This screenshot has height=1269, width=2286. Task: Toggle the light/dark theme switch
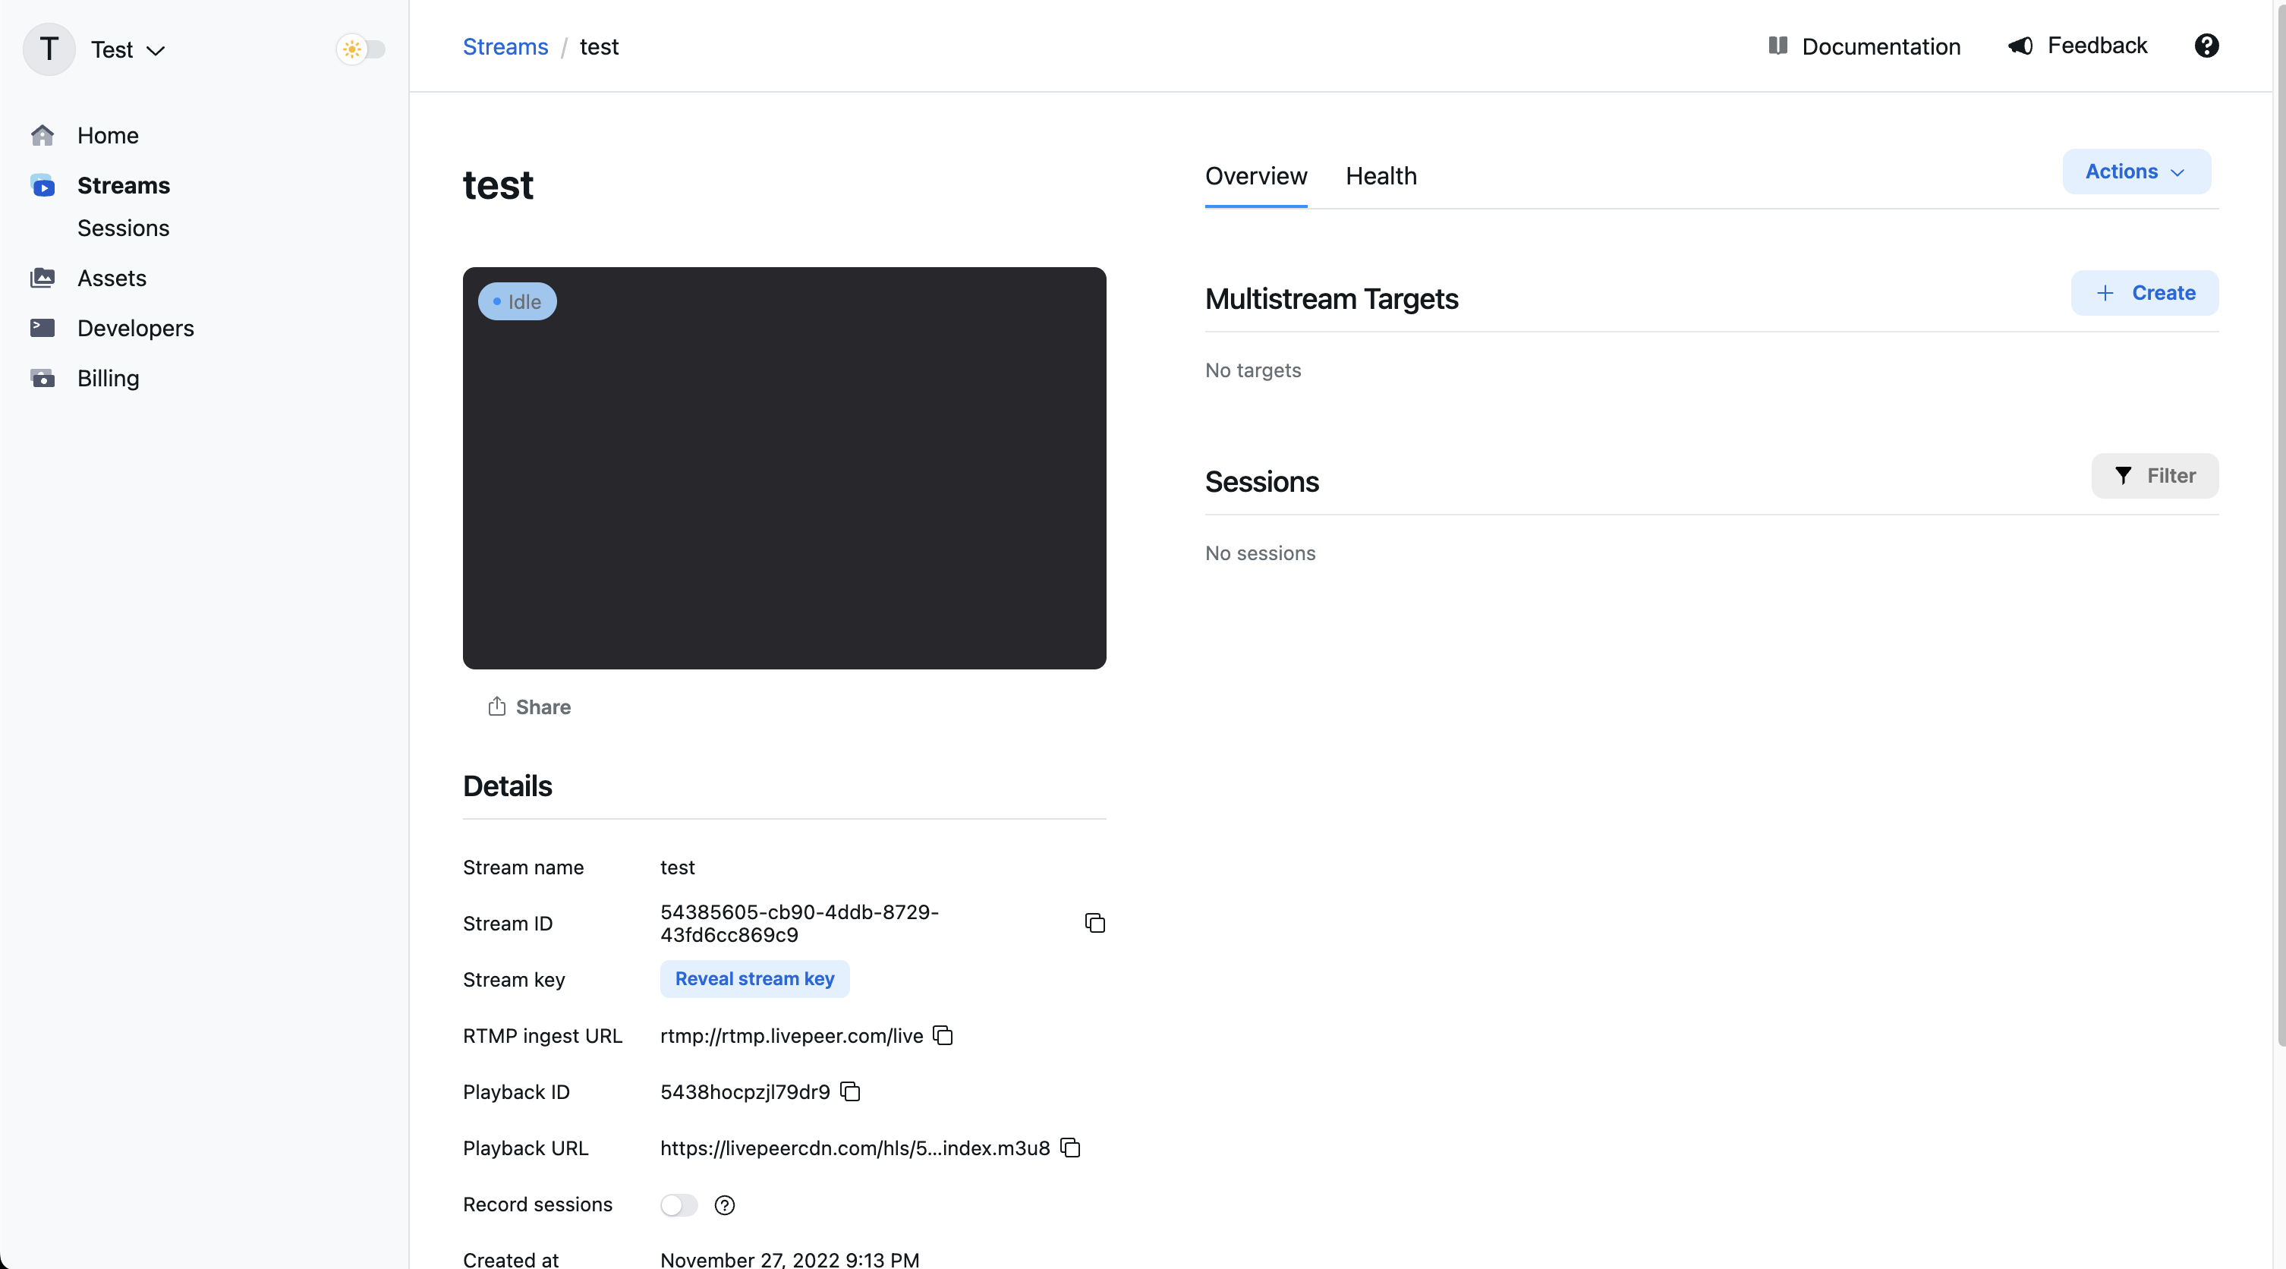tap(361, 49)
